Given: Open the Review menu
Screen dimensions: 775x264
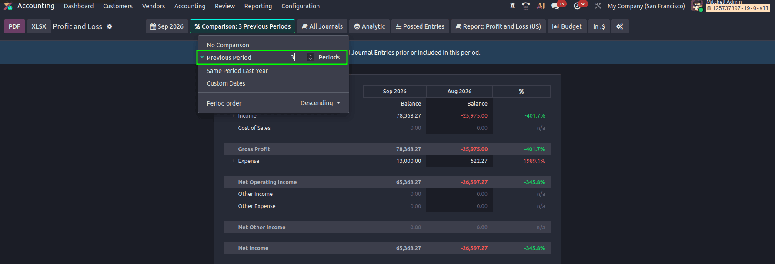Looking at the screenshot, I should [x=225, y=6].
